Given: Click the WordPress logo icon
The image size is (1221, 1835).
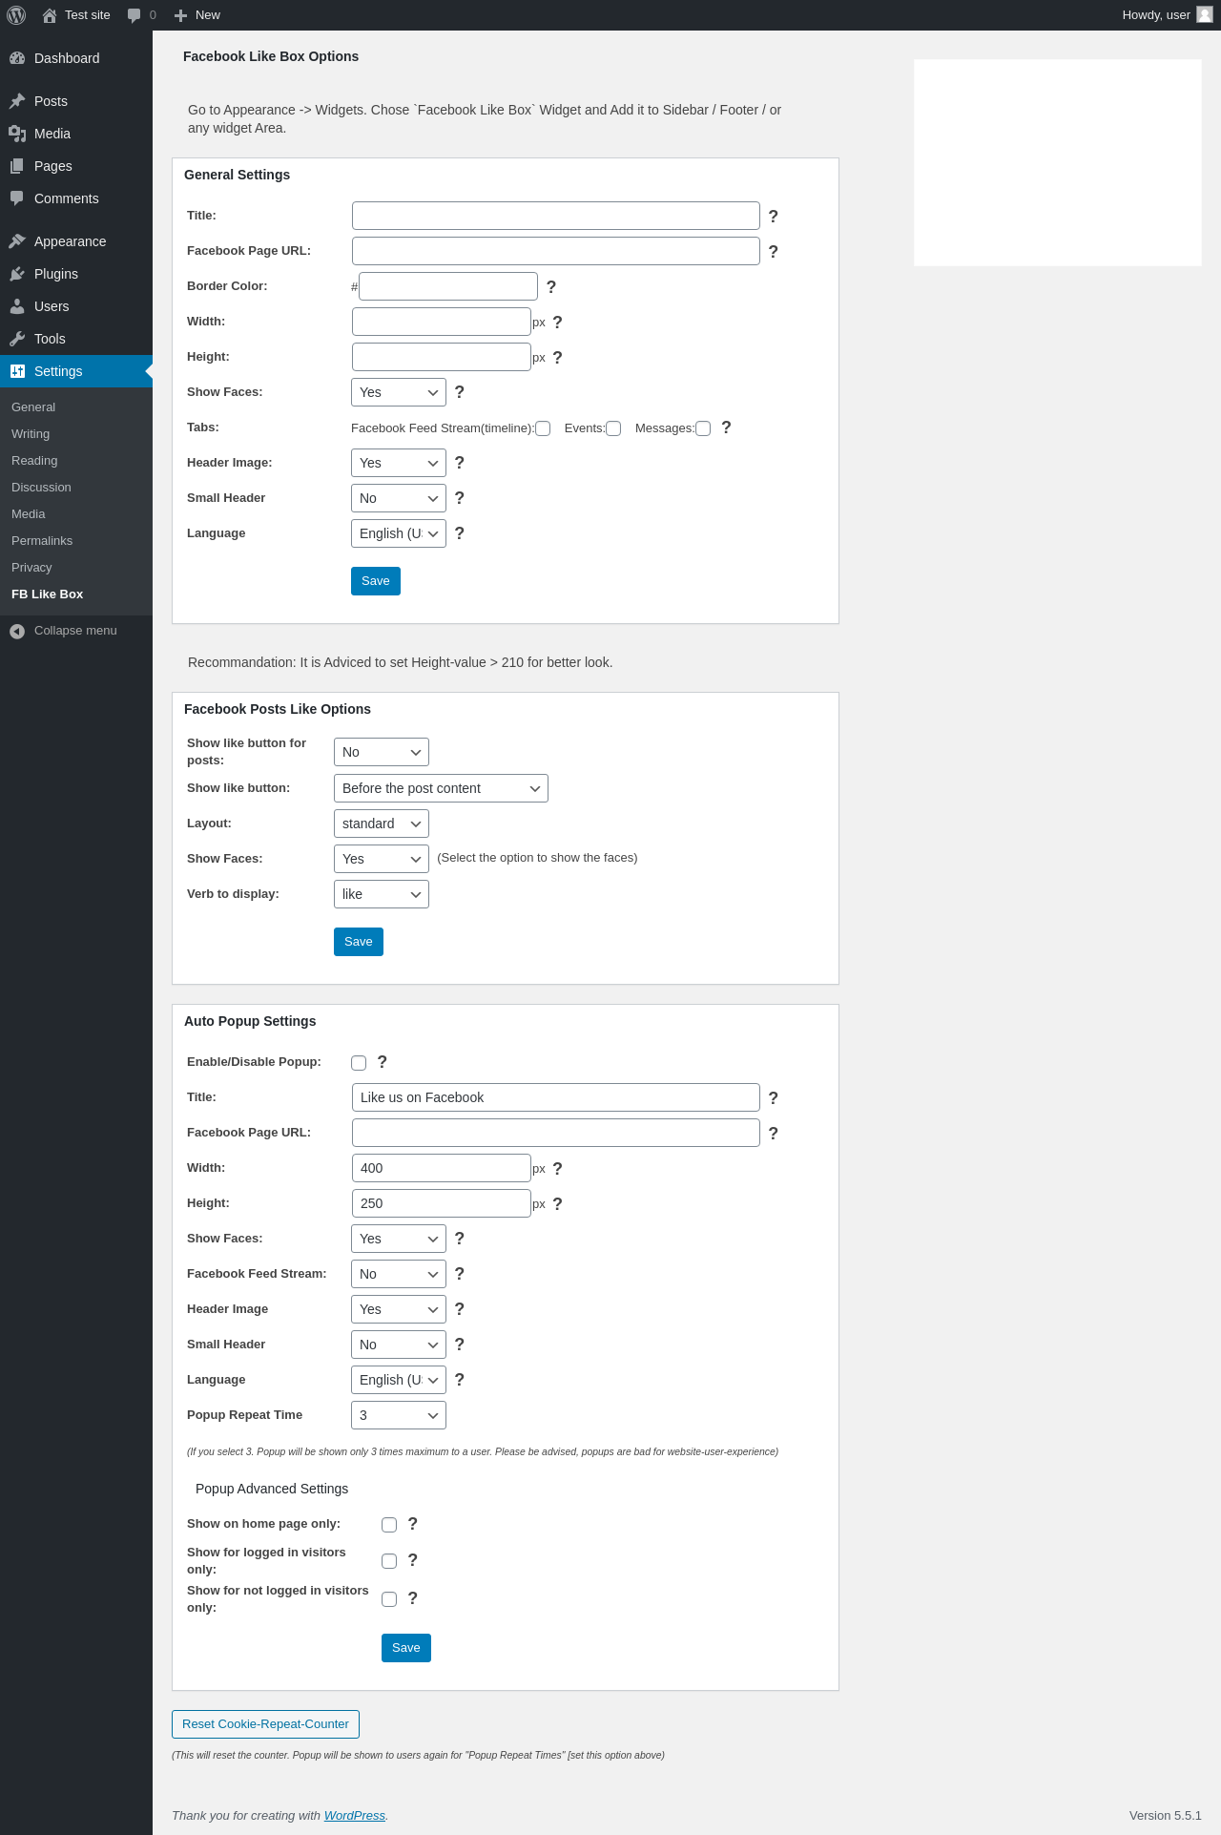Looking at the screenshot, I should (16, 15).
